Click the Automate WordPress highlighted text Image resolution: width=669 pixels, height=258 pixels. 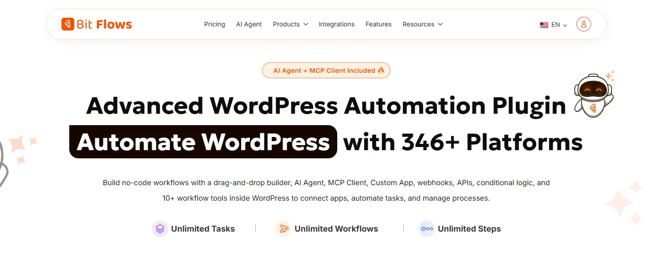point(203,142)
